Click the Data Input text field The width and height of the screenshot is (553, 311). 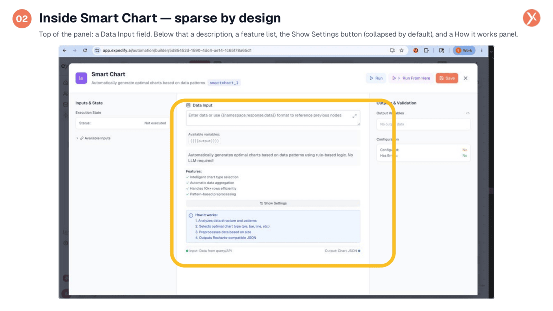point(273,118)
